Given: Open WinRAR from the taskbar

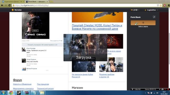Looking at the screenshot, I should click(x=27, y=93).
